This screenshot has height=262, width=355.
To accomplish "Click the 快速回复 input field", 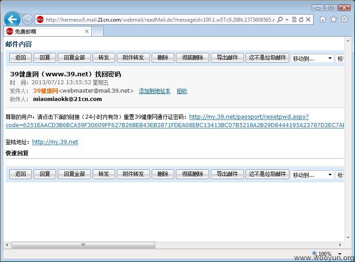I will click(175, 162).
